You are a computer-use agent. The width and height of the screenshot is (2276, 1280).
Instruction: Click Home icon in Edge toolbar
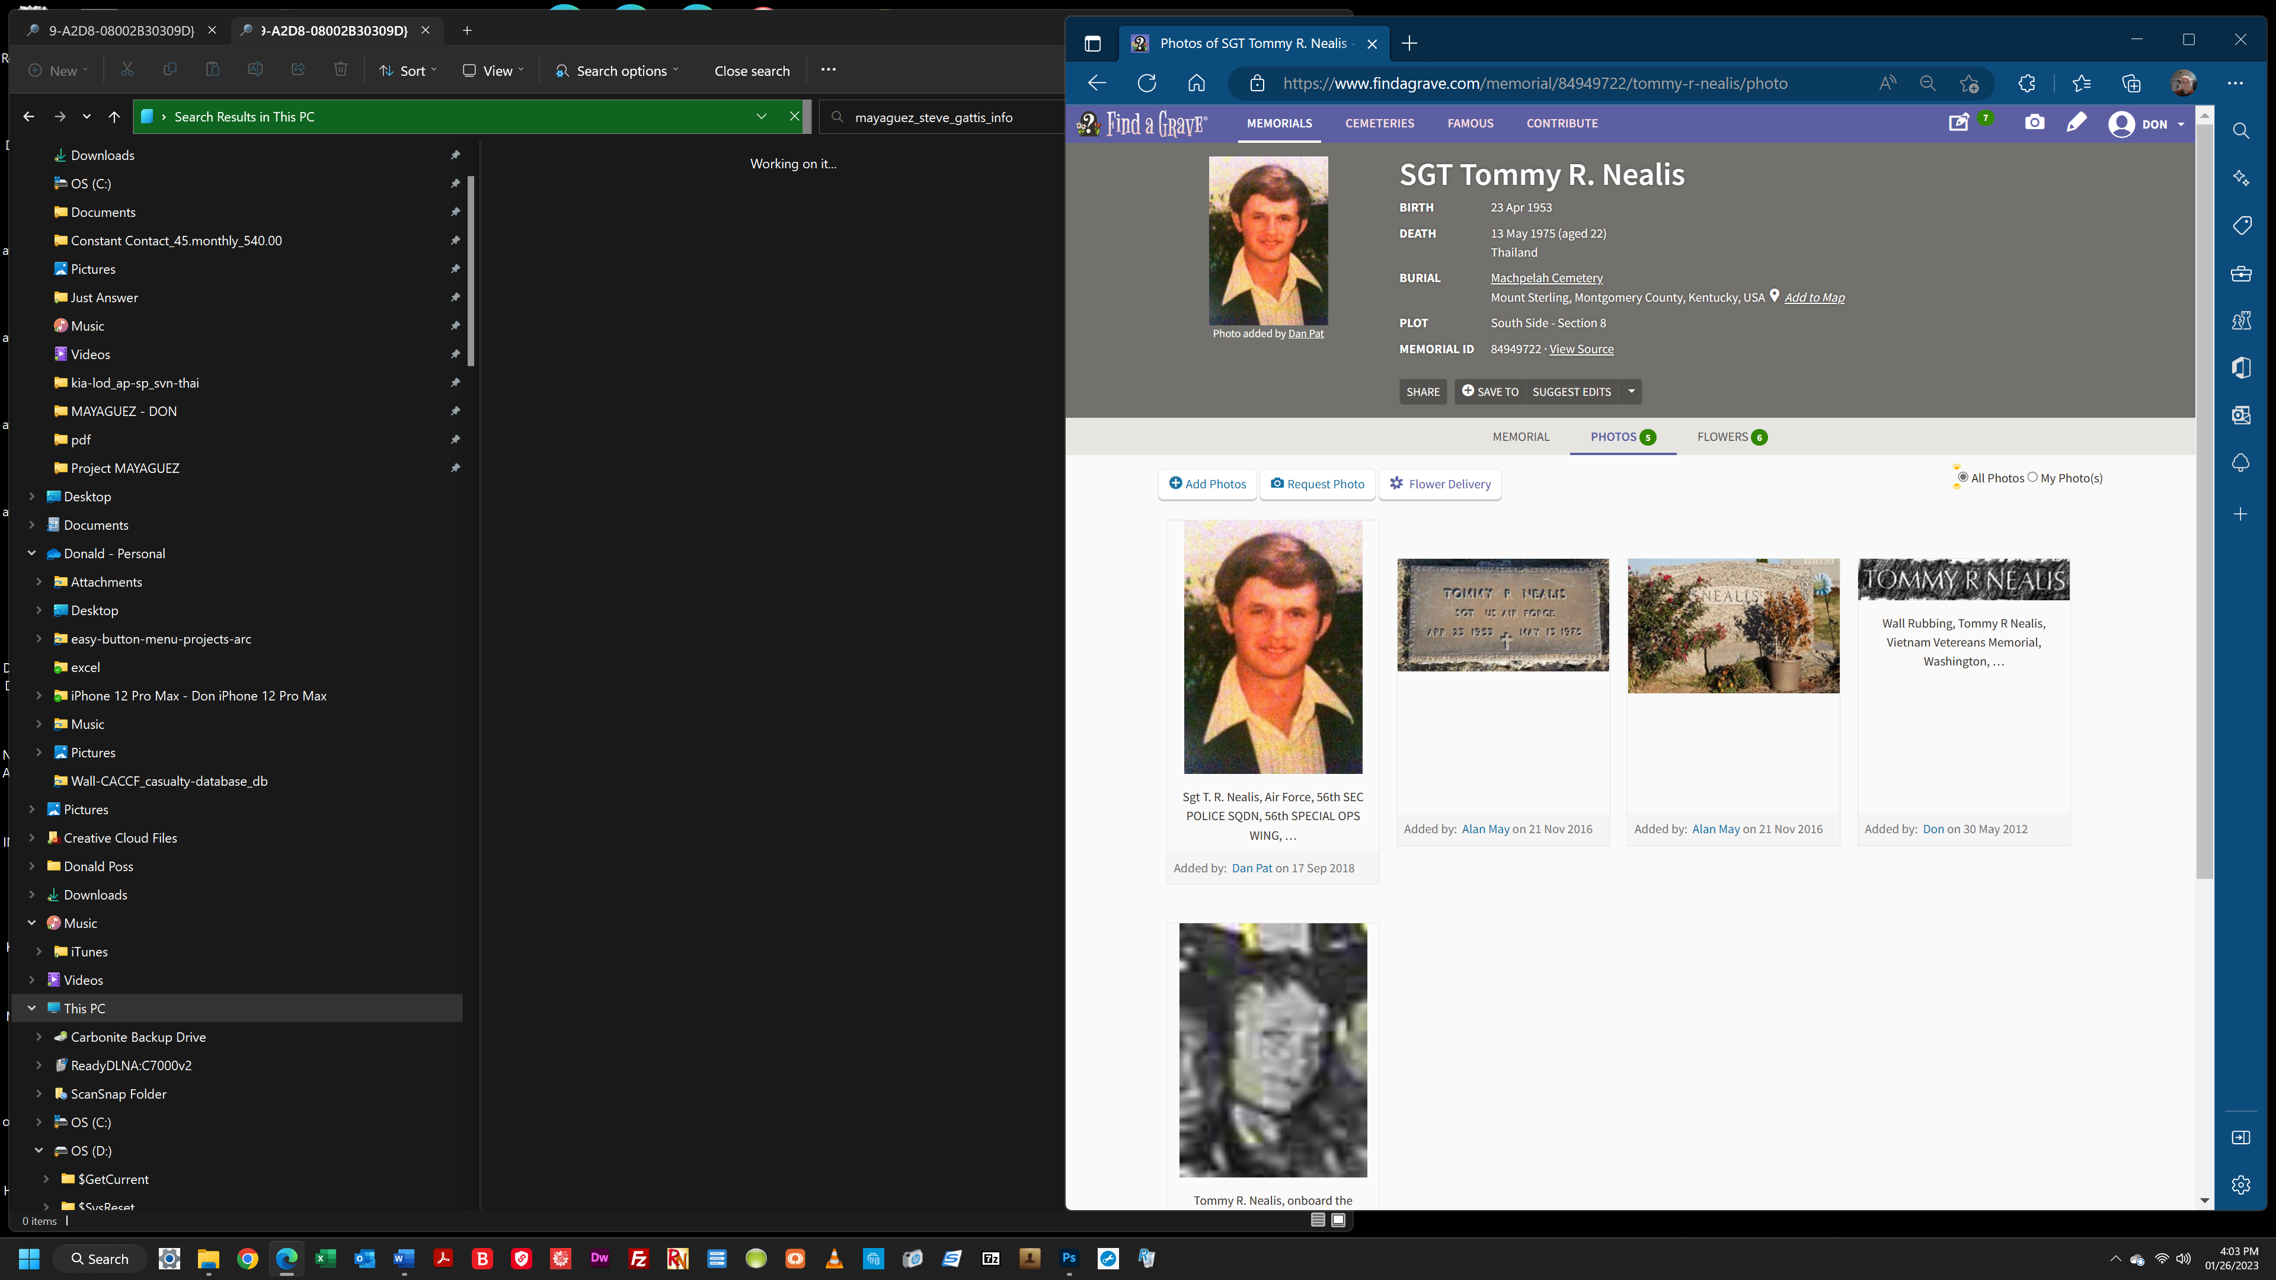tap(1196, 83)
